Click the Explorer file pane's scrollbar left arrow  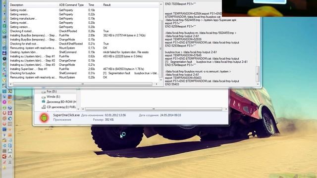coord(83,109)
